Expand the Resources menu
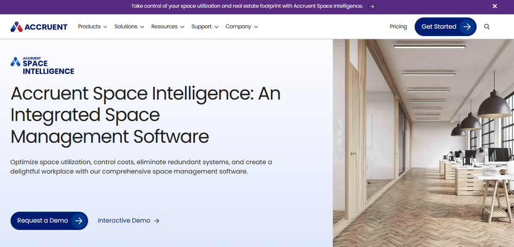This screenshot has width=514, height=247. point(168,27)
